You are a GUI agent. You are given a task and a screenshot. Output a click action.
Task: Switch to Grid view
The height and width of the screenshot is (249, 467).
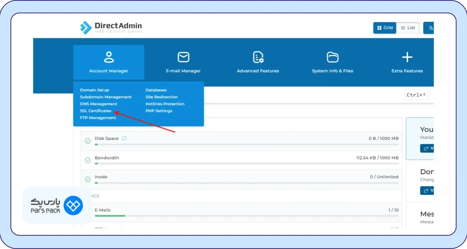pos(384,28)
